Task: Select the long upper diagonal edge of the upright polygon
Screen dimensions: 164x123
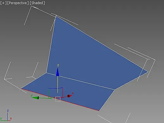Action: pos(102,44)
